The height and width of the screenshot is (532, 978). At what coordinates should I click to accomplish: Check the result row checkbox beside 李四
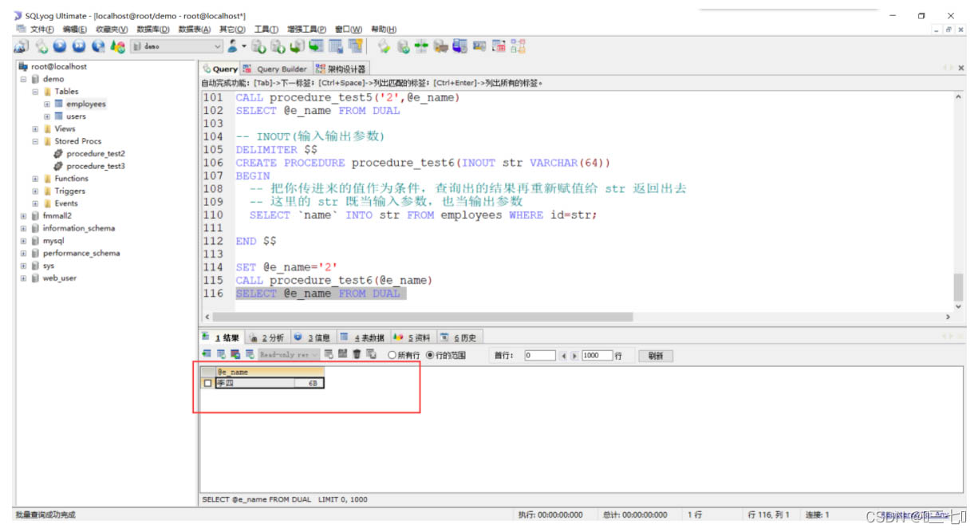tap(208, 384)
